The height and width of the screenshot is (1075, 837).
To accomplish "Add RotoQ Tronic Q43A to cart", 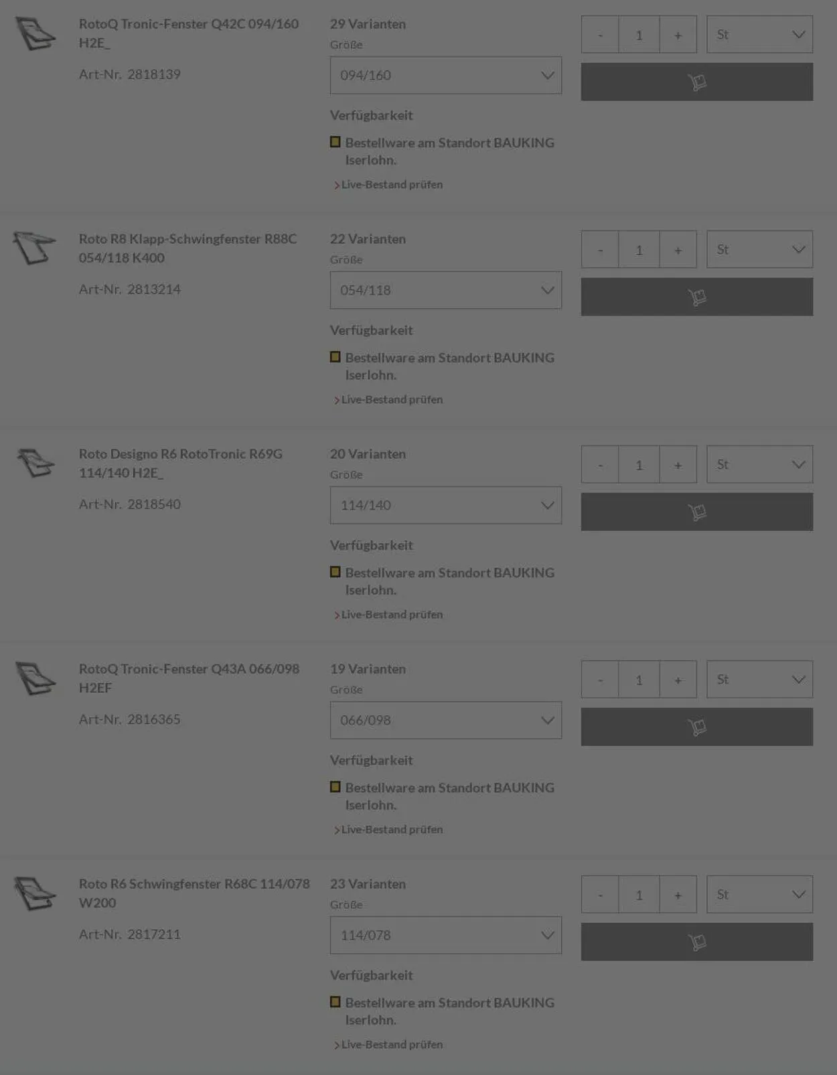I will [696, 727].
